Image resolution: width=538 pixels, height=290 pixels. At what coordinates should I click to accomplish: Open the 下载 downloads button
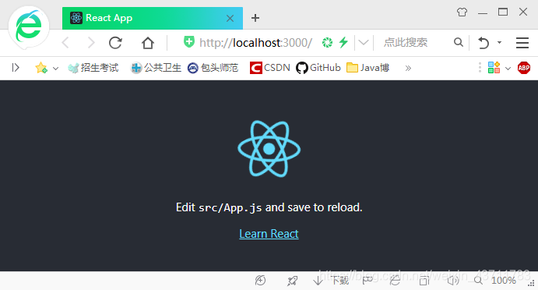pos(331,281)
